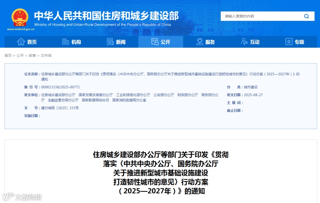Click issuing unit 公安部办公厅

pyautogui.click(x=164, y=95)
